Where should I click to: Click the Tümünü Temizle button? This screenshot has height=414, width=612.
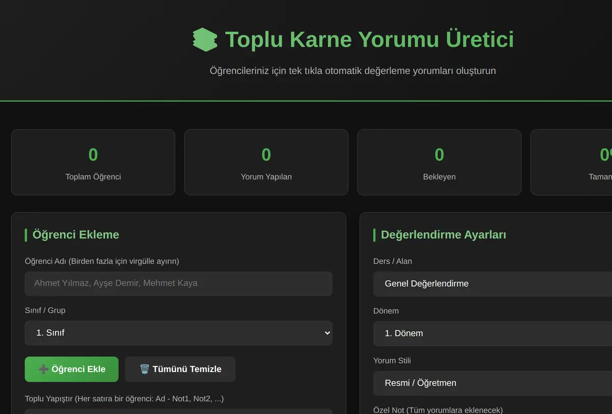[180, 369]
